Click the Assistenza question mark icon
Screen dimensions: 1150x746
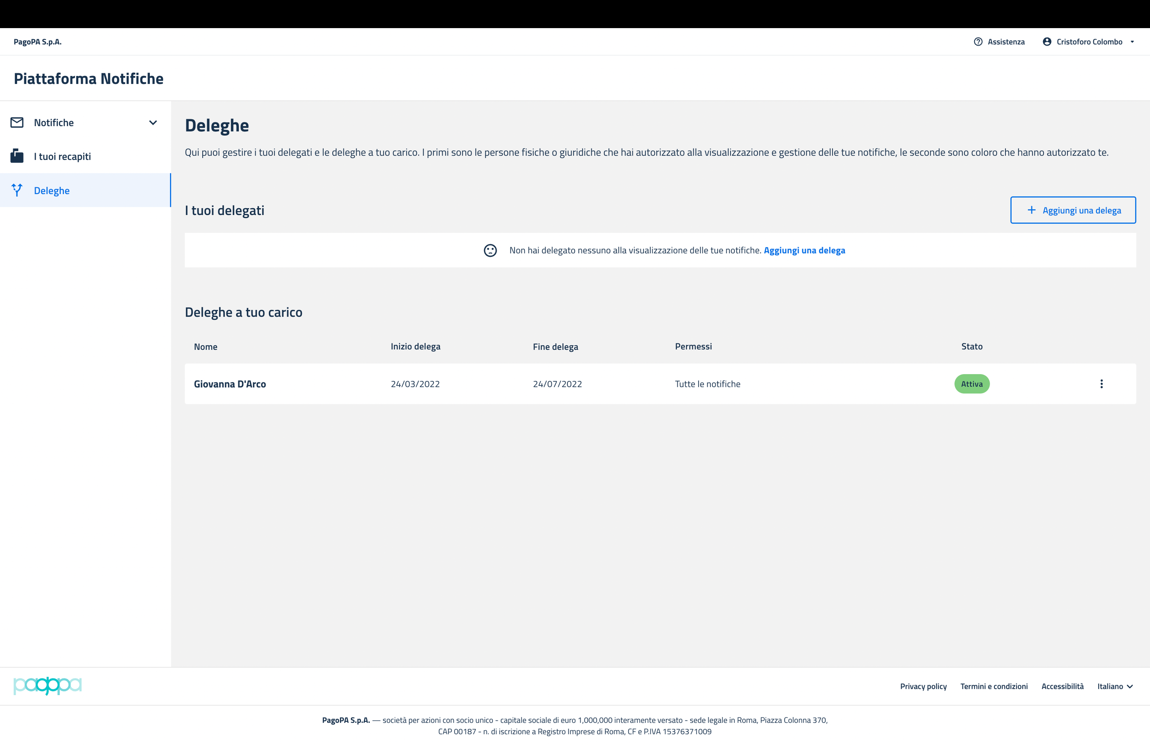pos(978,42)
